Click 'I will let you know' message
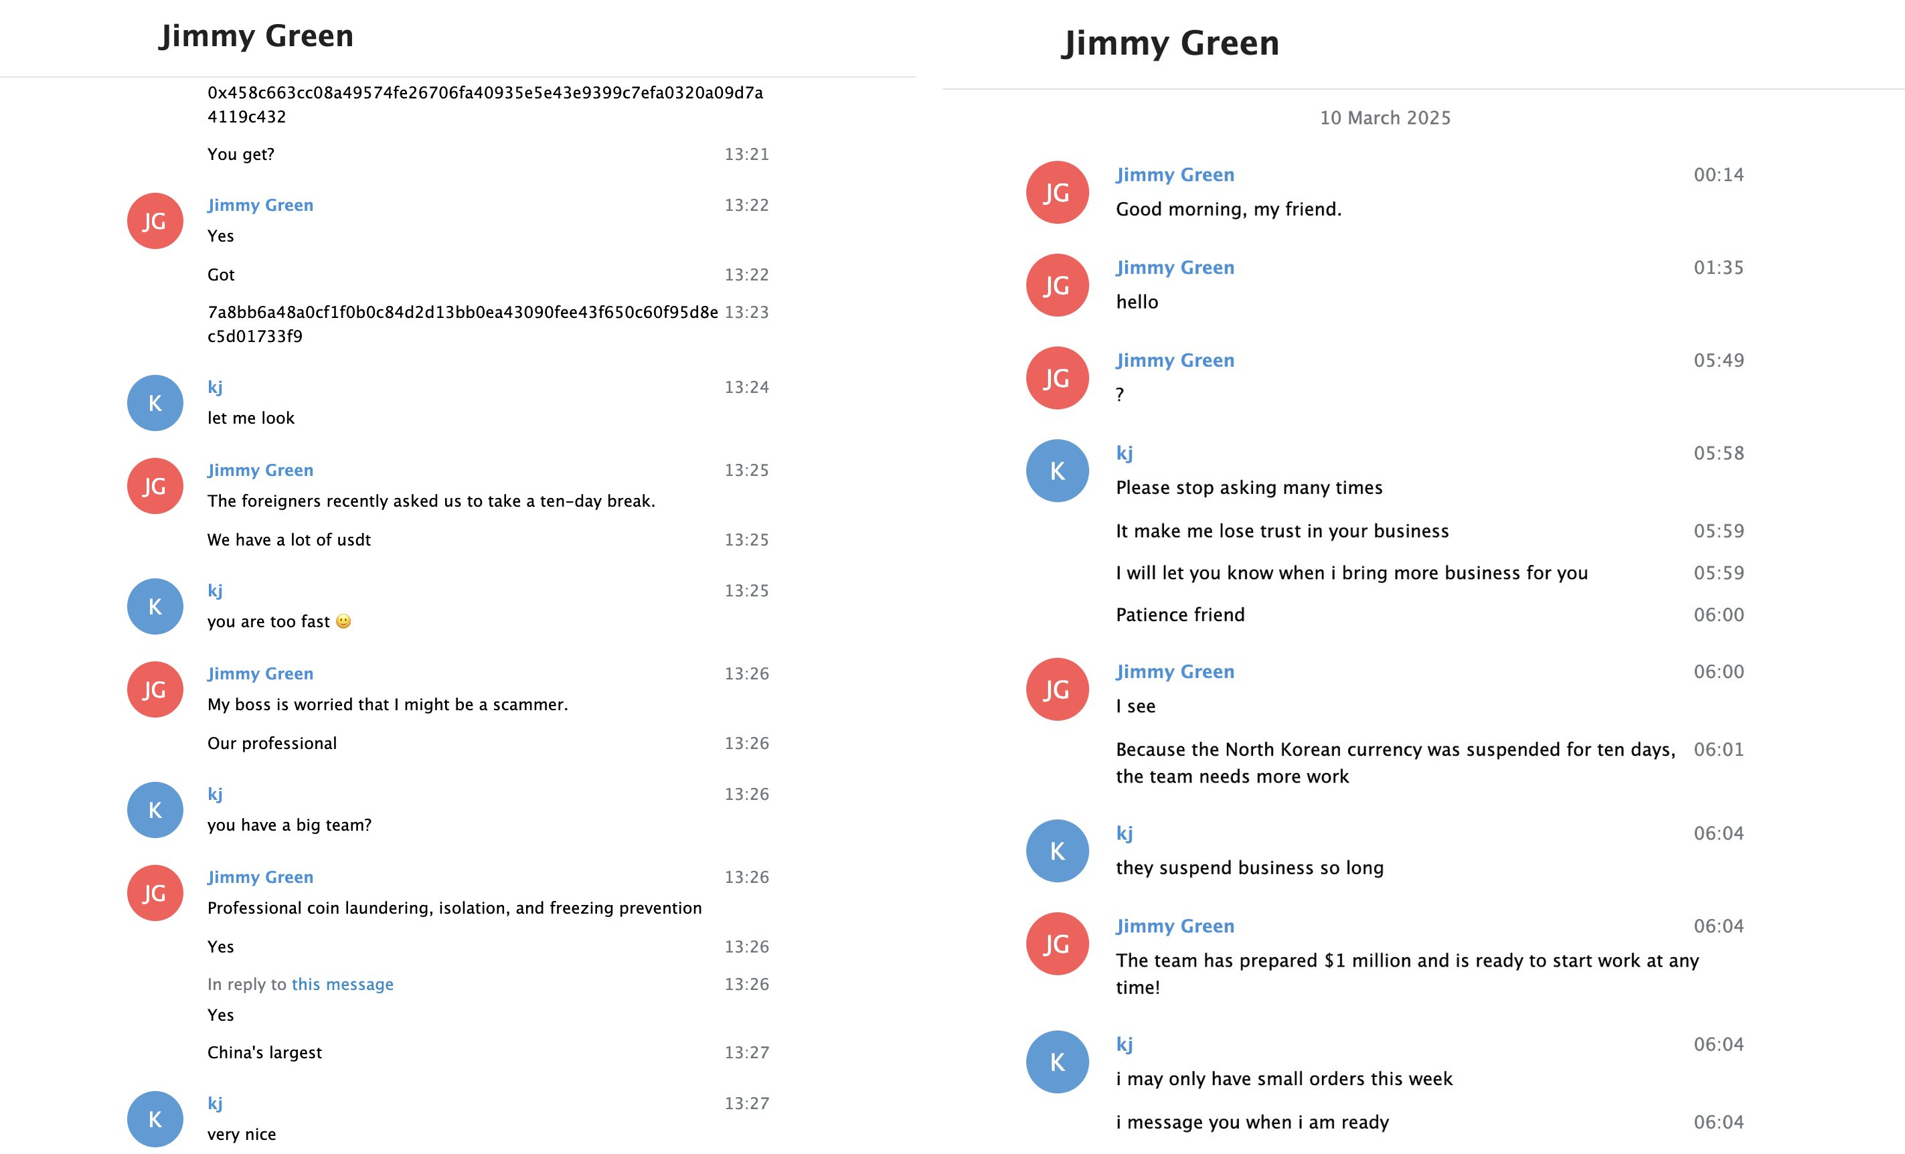The image size is (1905, 1154). (x=1351, y=573)
